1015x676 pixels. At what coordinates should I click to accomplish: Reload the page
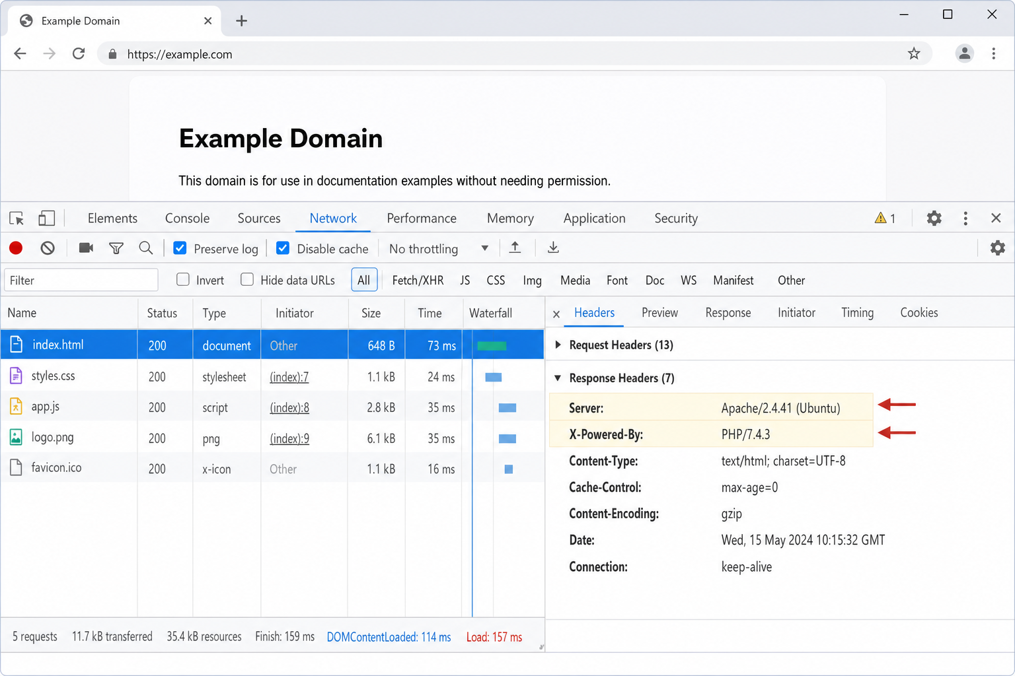pyautogui.click(x=79, y=53)
